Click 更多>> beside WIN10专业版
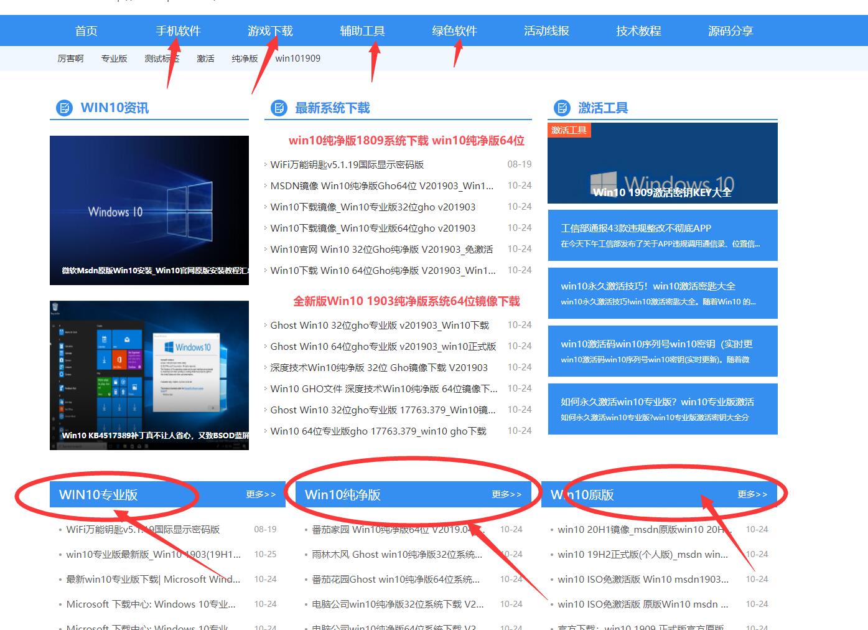 [261, 494]
